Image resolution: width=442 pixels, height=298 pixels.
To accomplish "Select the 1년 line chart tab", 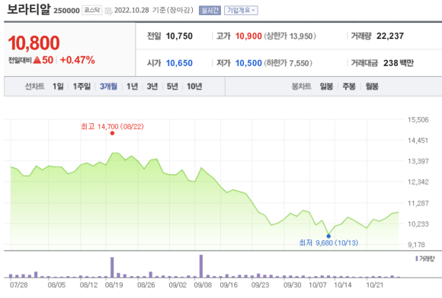I will pos(132,87).
